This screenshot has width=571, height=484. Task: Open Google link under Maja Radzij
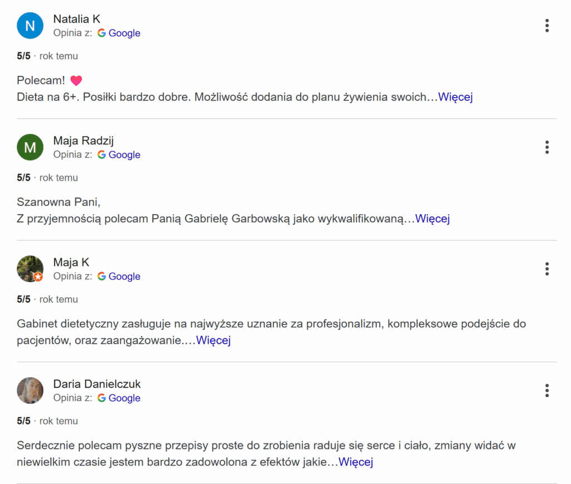tap(124, 155)
